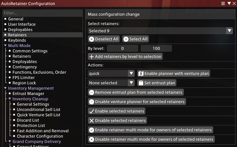
Task: Open the quick venture plan dropdown
Action: (111, 73)
